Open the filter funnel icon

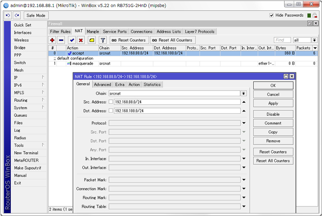[x=103, y=40]
